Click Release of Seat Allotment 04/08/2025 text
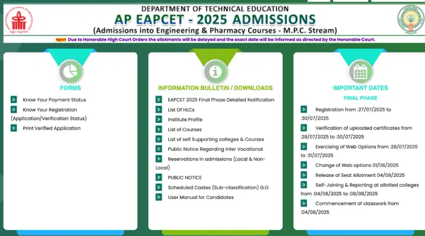 click(360, 175)
